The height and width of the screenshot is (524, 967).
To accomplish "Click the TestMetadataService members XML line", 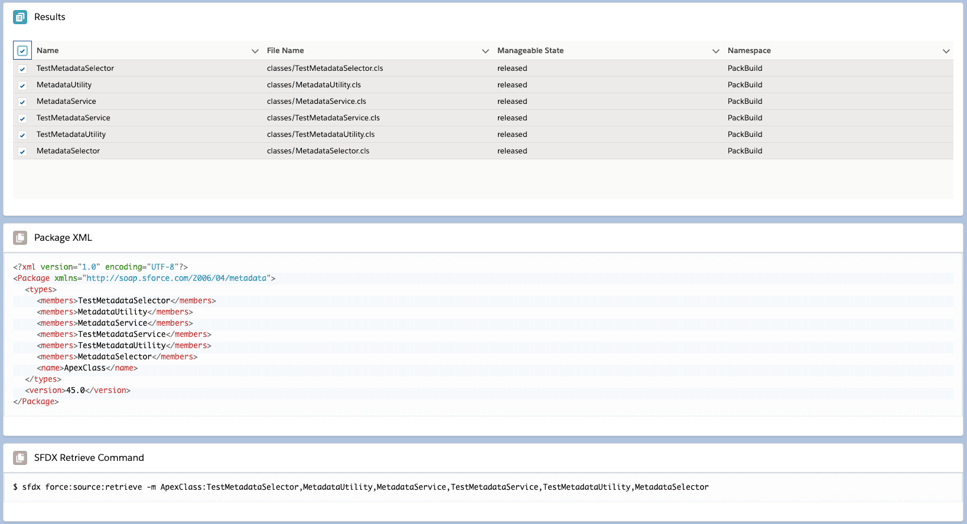I will point(124,335).
